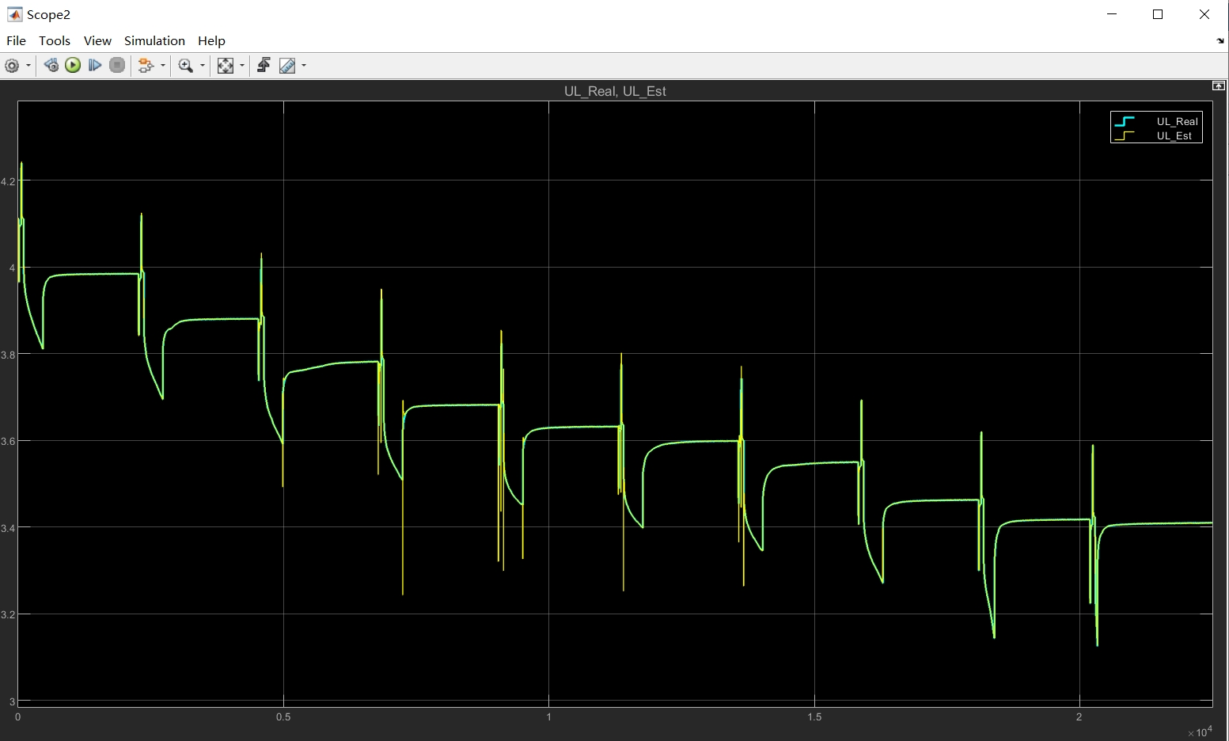Close the Scope2 window

click(1204, 14)
